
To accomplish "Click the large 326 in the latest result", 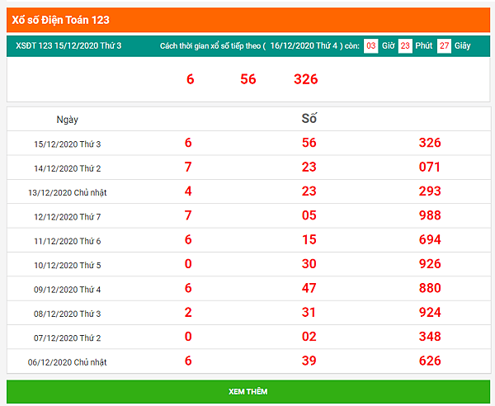I will point(305,79).
